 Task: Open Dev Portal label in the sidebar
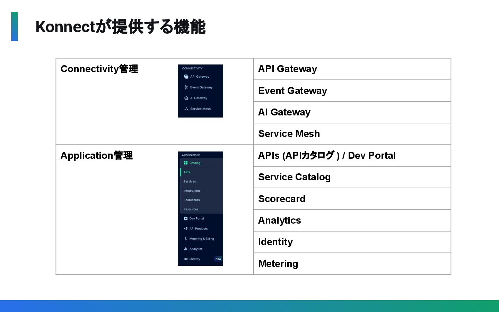pyautogui.click(x=197, y=219)
